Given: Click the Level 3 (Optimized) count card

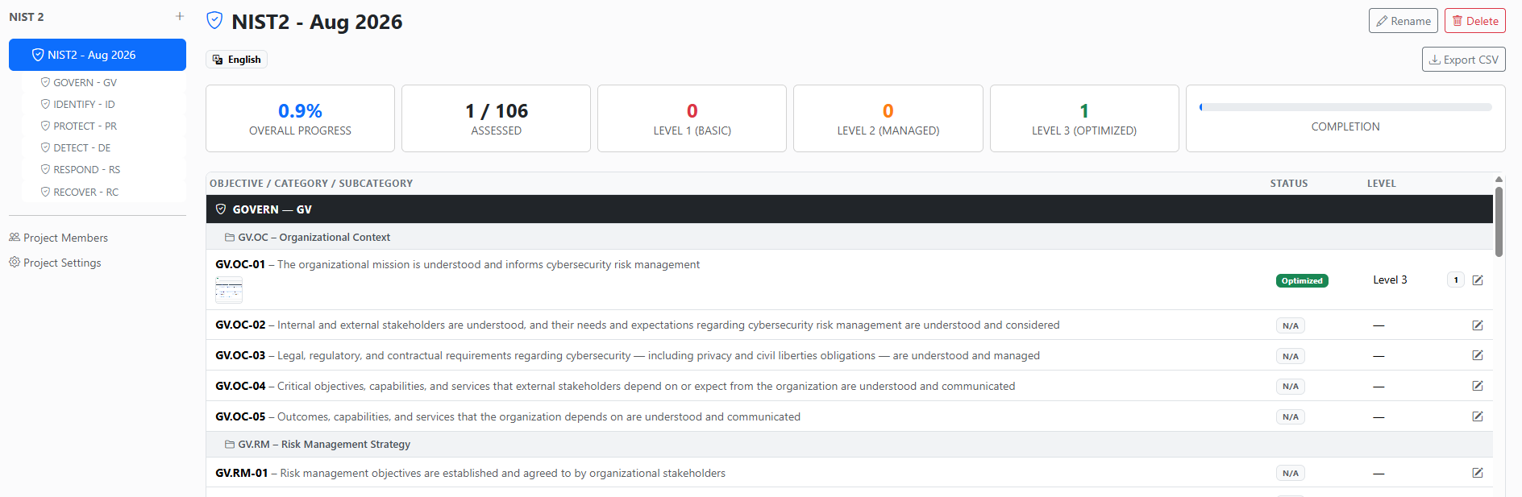Looking at the screenshot, I should click(1084, 118).
